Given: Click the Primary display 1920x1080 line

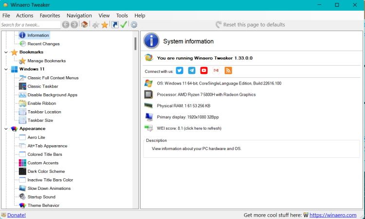Looking at the screenshot, I should (x=188, y=117).
